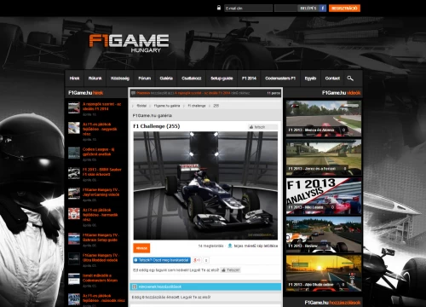Image resolution: width=426 pixels, height=307 pixels.
Task: Open the Codies League news article
Action: 98,152
